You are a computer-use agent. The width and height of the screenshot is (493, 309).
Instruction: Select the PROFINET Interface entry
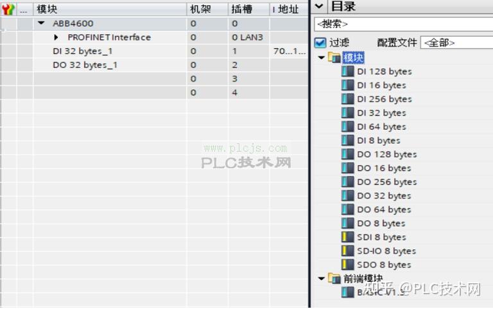(x=109, y=37)
